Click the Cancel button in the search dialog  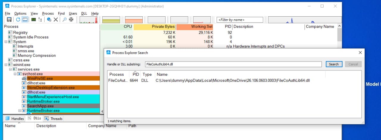[353, 64]
